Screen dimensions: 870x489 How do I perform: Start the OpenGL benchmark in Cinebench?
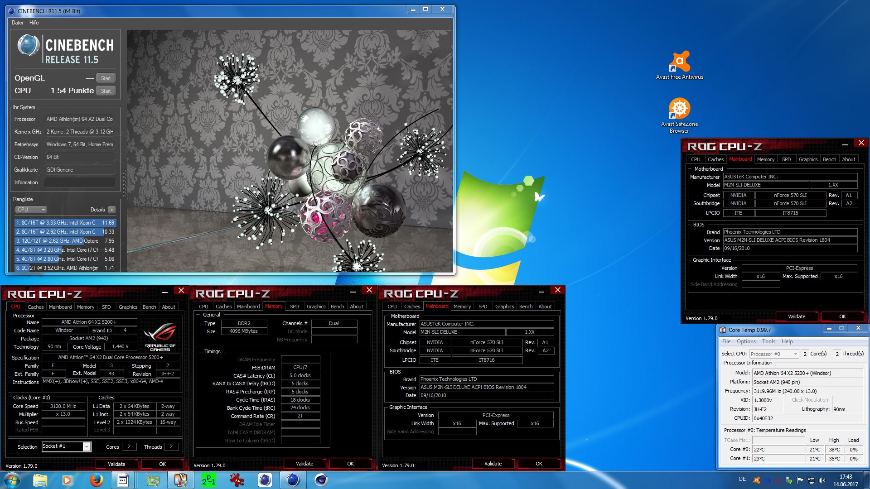click(106, 78)
